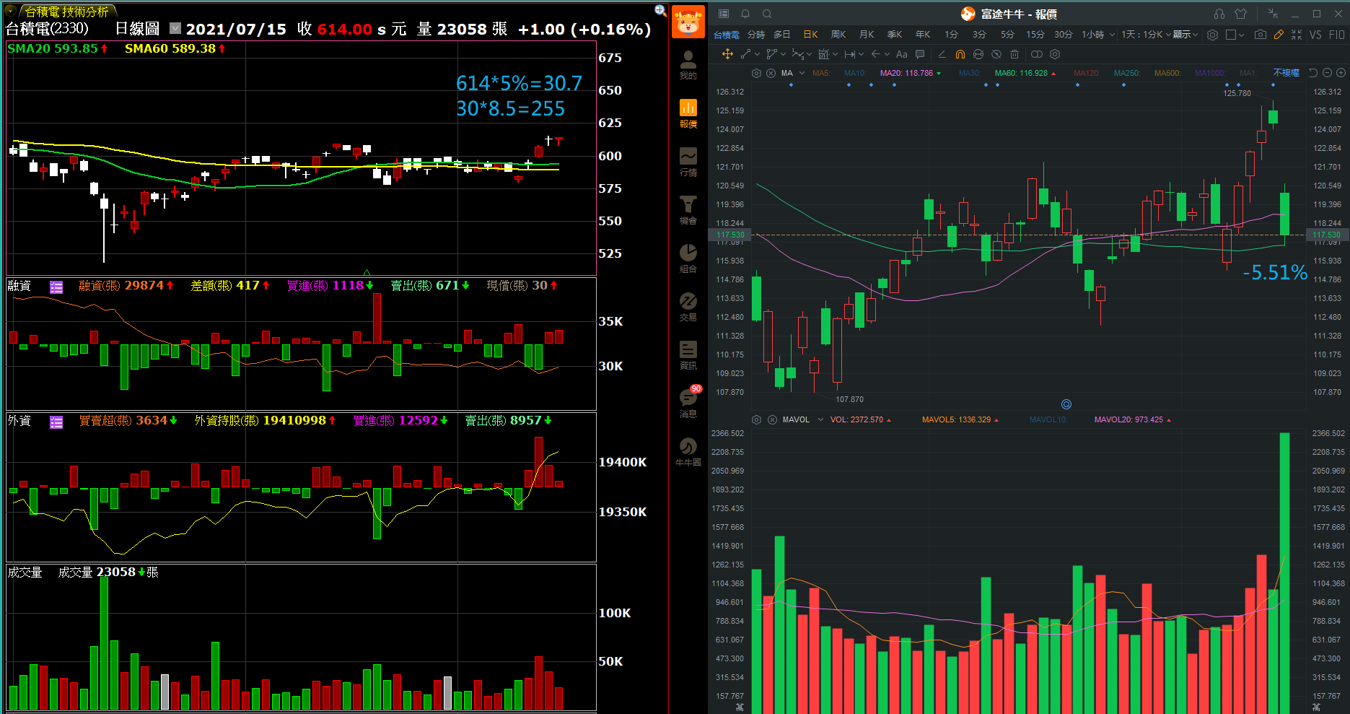
Task: Remove MAVOL indicator with the X icon
Action: [772, 419]
